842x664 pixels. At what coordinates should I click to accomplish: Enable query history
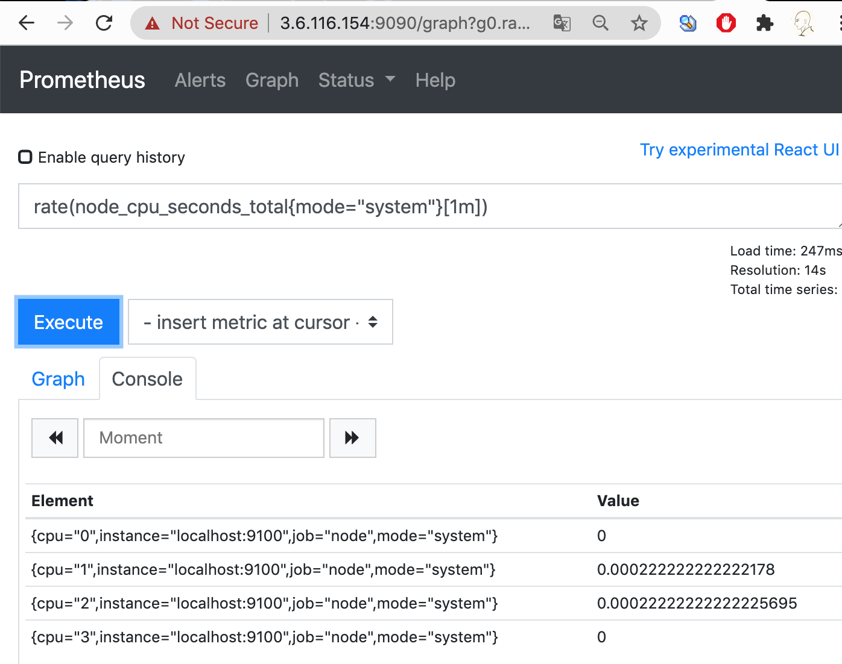25,157
